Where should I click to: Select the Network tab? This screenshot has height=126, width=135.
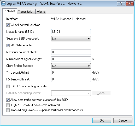10,11
